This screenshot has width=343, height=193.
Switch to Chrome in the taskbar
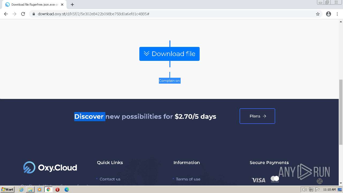[x=49, y=190]
